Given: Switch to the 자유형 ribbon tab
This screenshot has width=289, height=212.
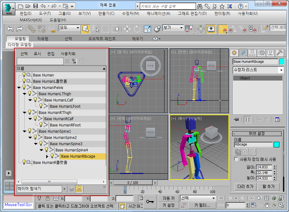Looking at the screenshot, I should point(43,38).
